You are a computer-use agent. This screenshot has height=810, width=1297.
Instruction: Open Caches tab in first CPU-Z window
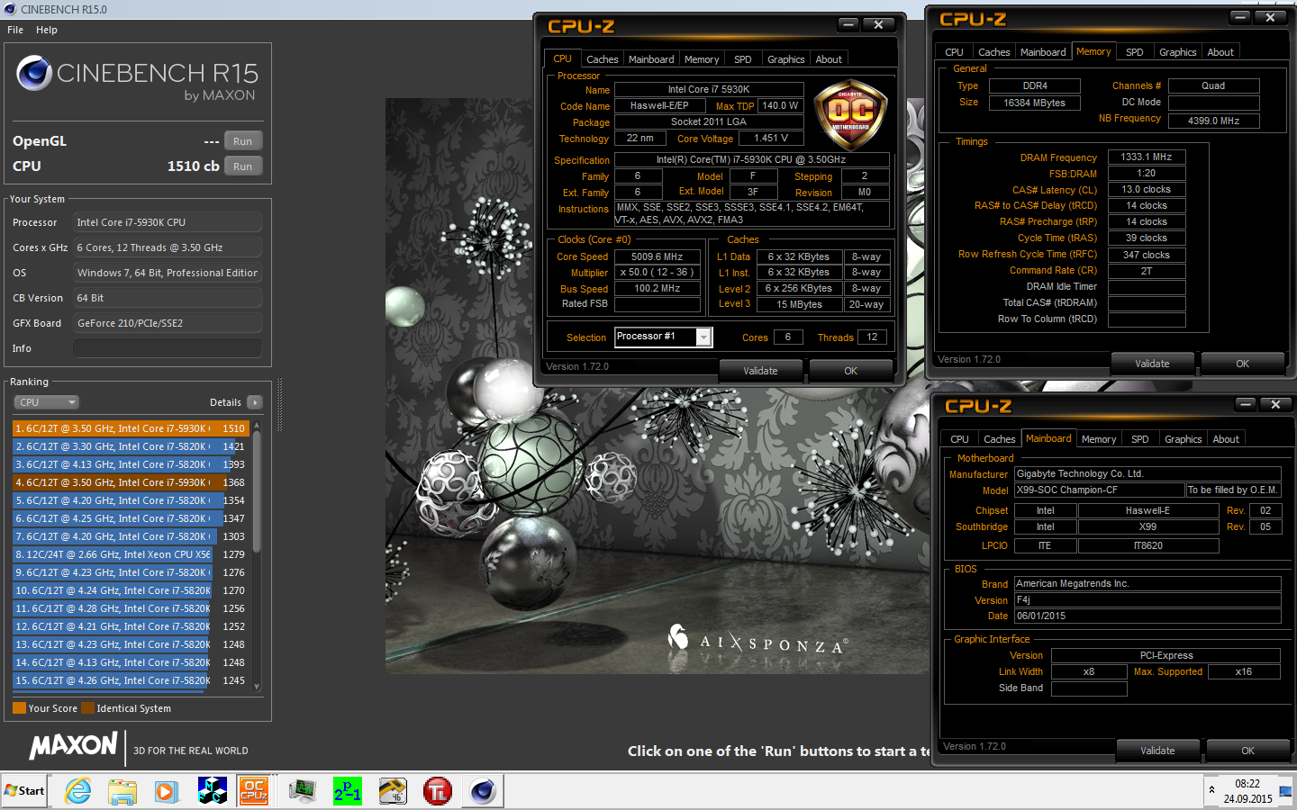coord(602,59)
